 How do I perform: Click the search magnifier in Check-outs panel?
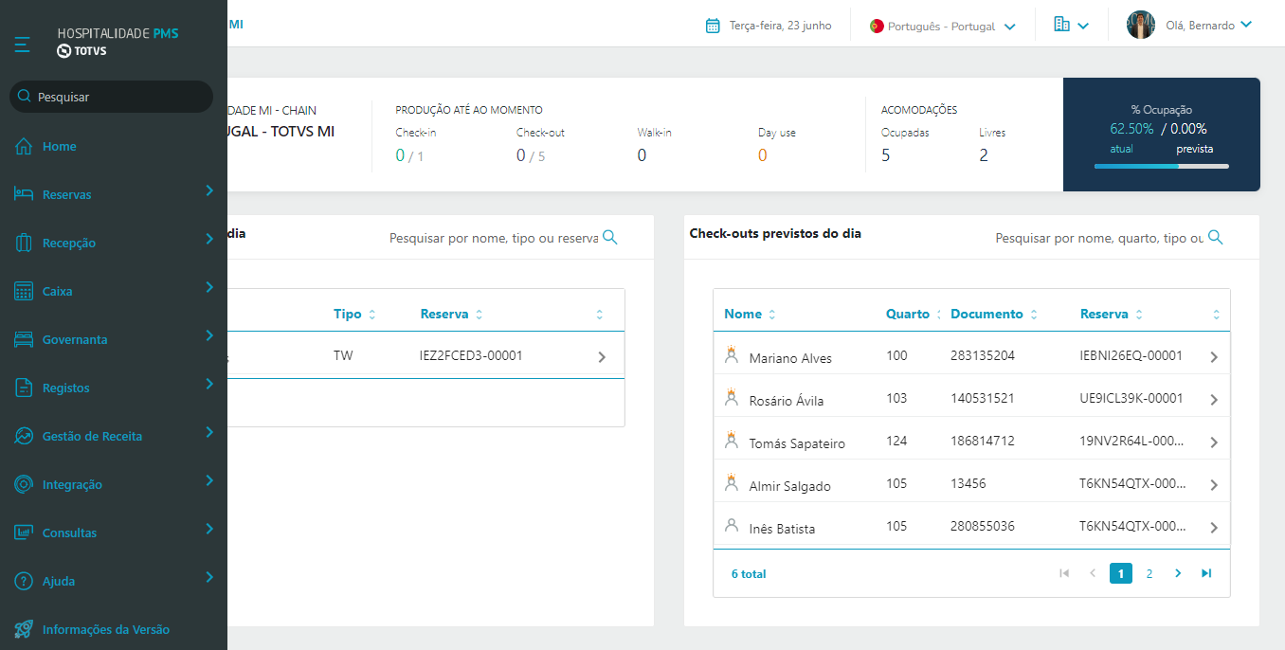(1215, 238)
